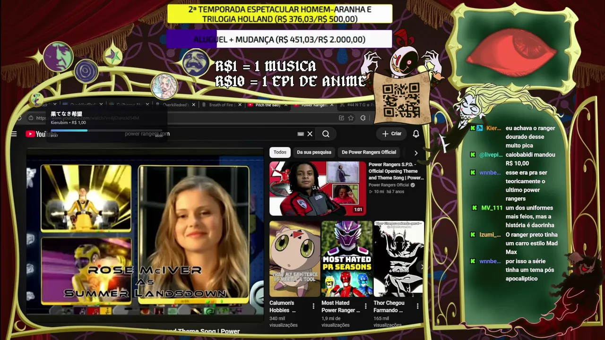This screenshot has width=605, height=340.
Task: Click the chat message 'eu achava o ranger dourado'
Action: click(530, 136)
